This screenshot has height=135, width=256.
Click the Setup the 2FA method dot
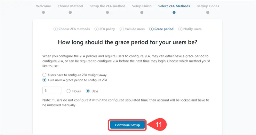pyautogui.click(x=108, y=12)
